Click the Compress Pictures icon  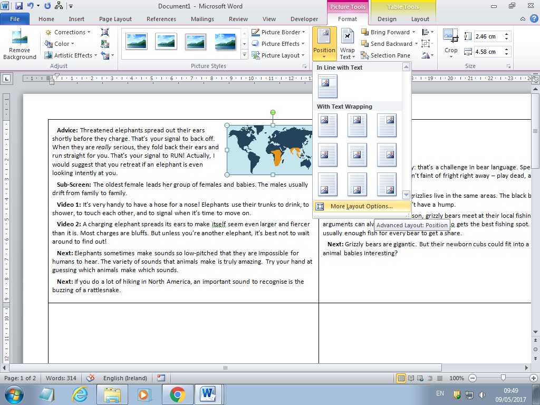click(x=105, y=32)
